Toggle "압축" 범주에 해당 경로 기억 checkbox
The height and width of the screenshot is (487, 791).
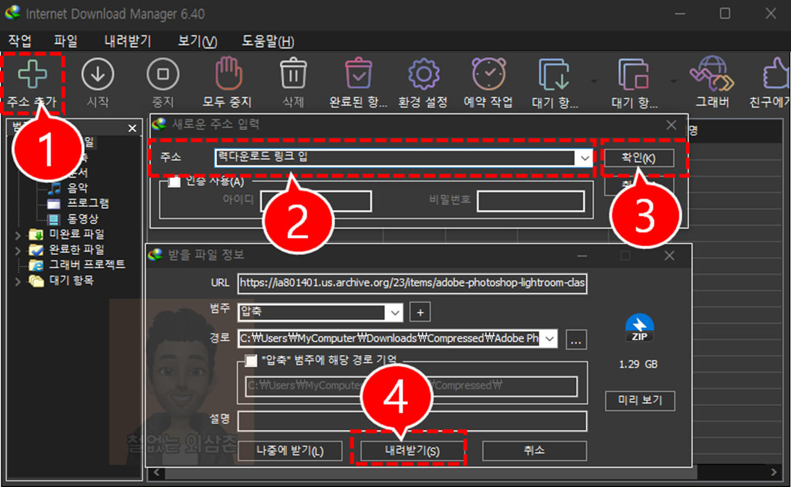tap(251, 361)
